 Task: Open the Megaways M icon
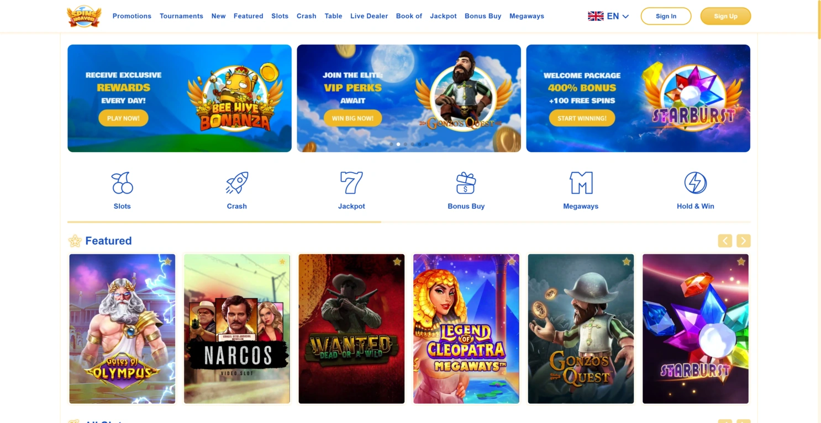[581, 183]
